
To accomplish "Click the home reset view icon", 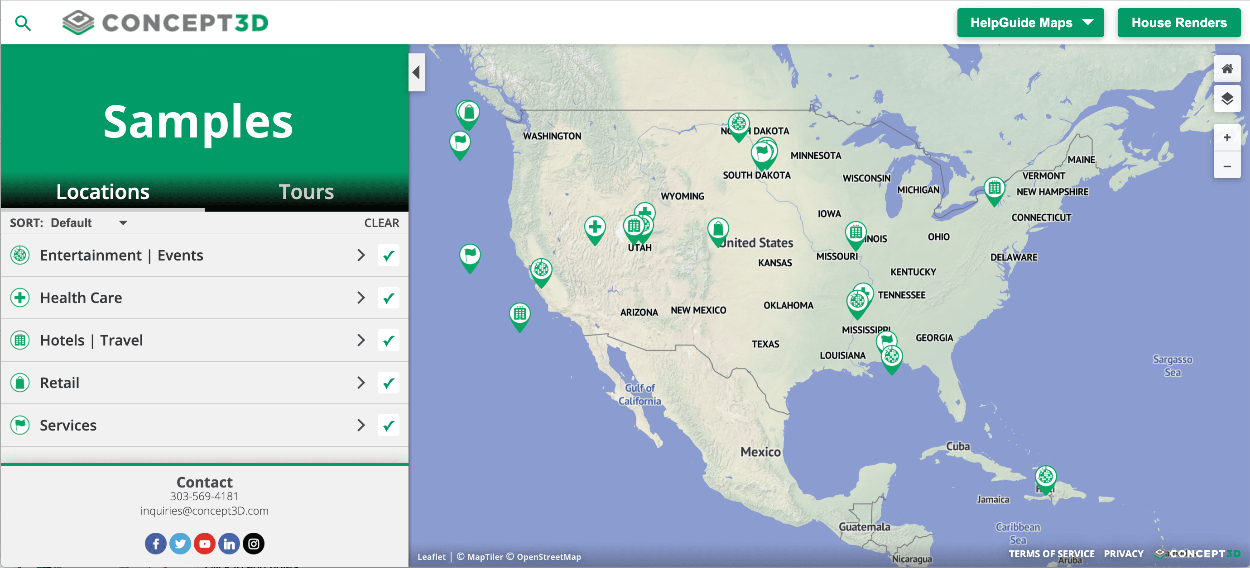I will tap(1228, 68).
